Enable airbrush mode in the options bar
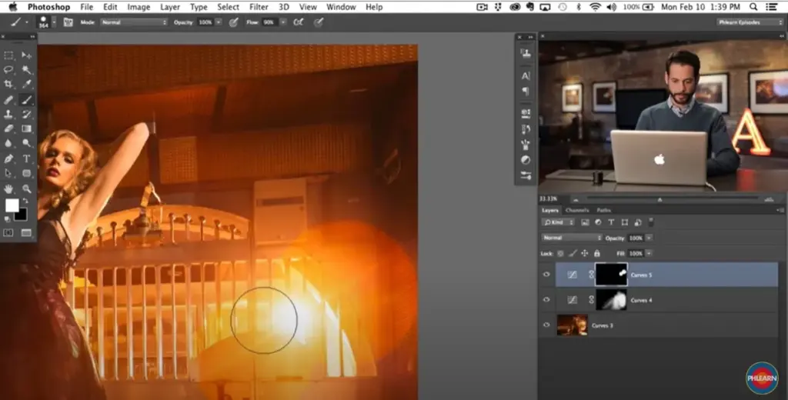 [299, 22]
